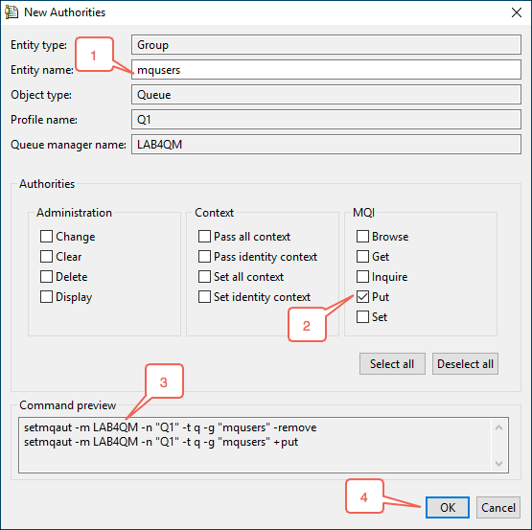Click command preview scroll down arrow
Image resolution: width=532 pixels, height=530 pixels.
[498, 463]
